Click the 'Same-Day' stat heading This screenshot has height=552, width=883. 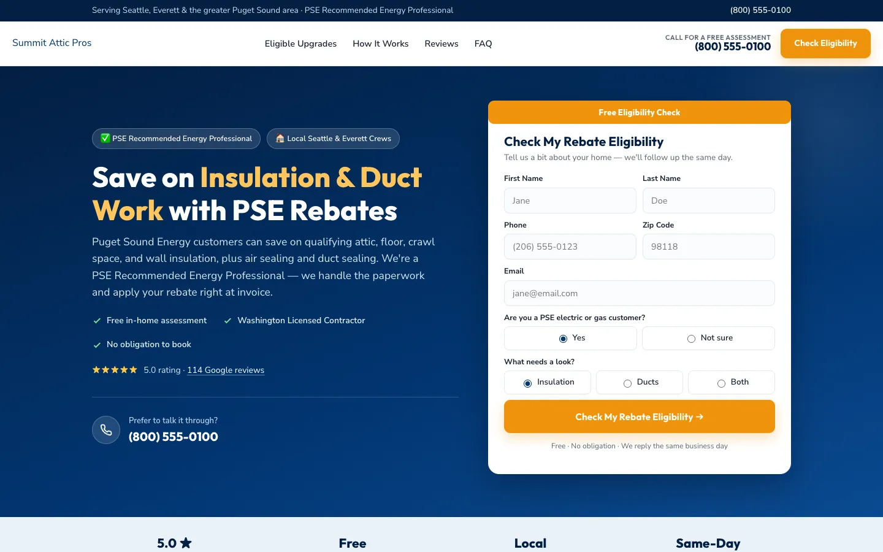click(708, 543)
